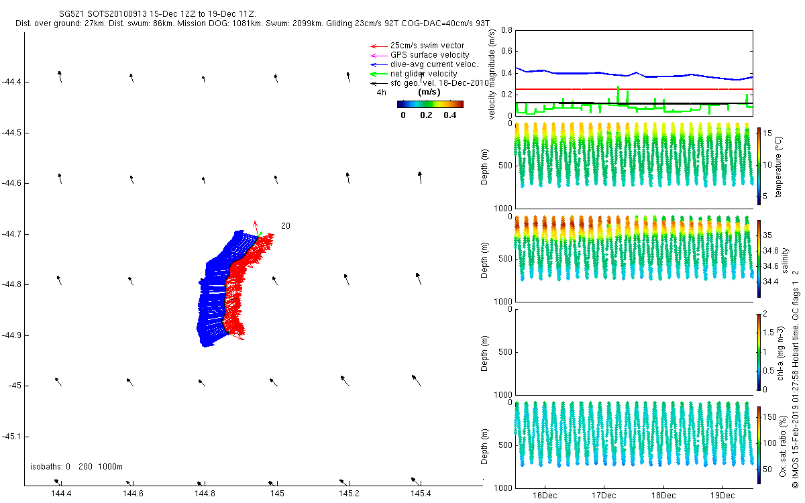Click the 17Dec time axis label
Image resolution: width=805 pixels, height=503 pixels.
[604, 496]
